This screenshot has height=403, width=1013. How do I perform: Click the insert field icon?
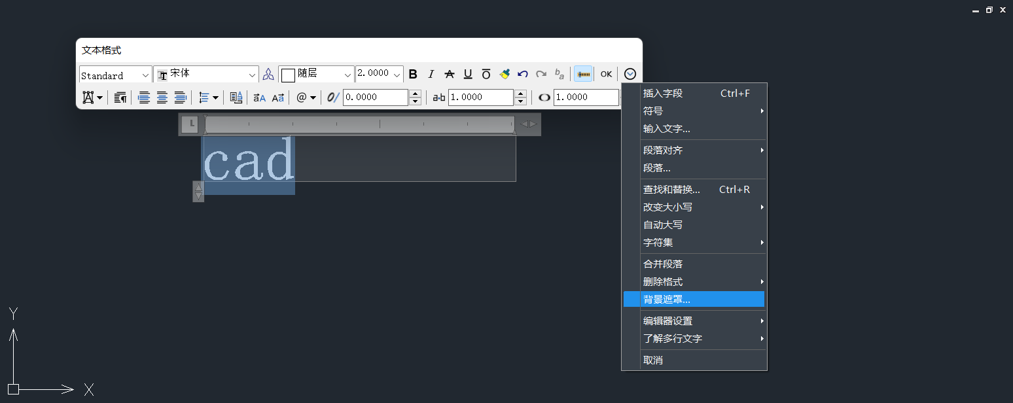coord(236,97)
